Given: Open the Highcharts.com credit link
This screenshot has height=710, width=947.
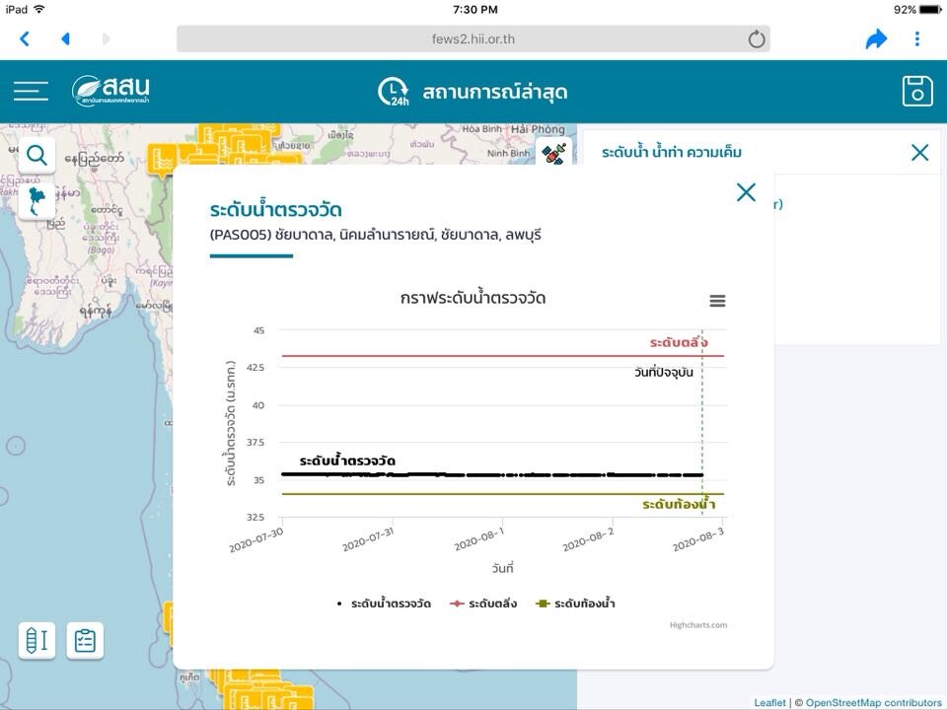Looking at the screenshot, I should [x=698, y=625].
